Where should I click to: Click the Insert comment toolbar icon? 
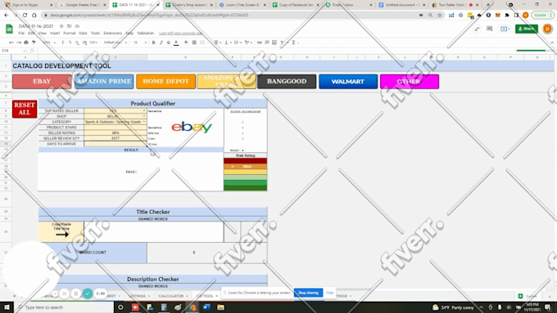click(267, 42)
